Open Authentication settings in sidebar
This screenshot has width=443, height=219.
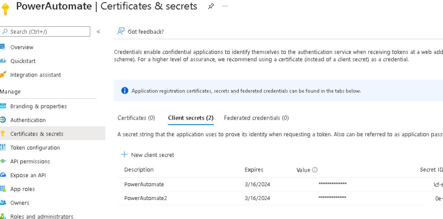(x=28, y=120)
